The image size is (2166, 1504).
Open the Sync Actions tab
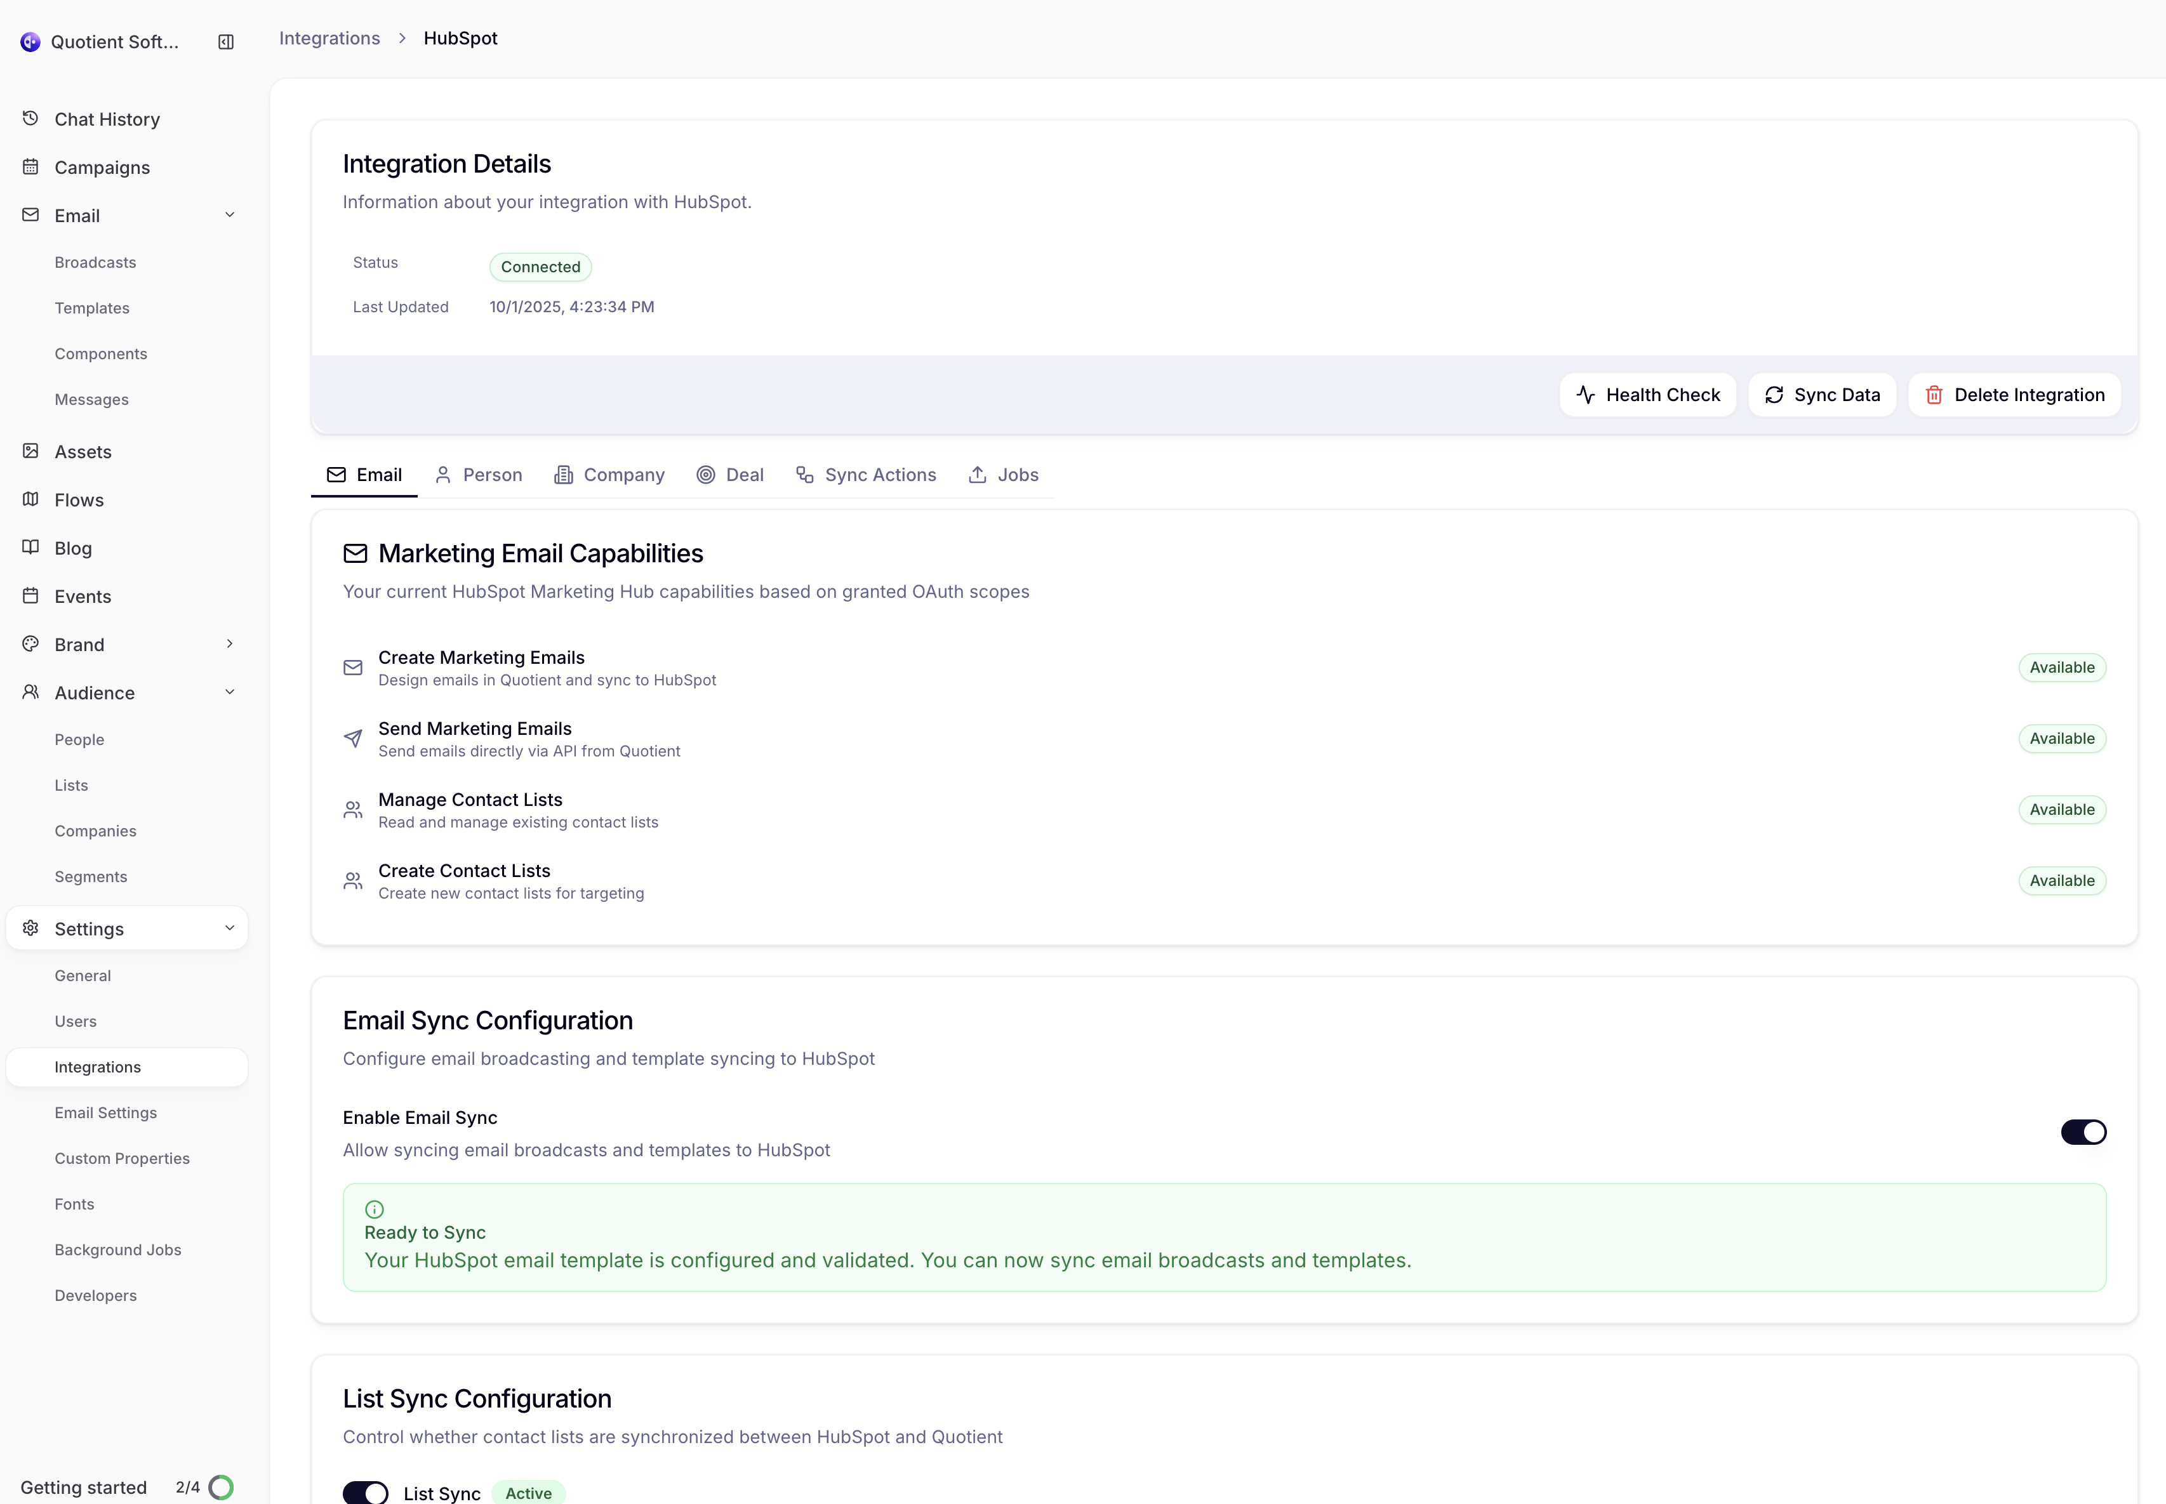(x=865, y=474)
